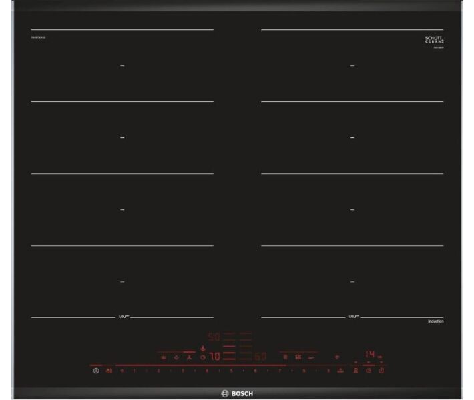Select power level 9 on the scale
Image resolution: width=474 pixels, height=400 pixels.
(x=328, y=370)
